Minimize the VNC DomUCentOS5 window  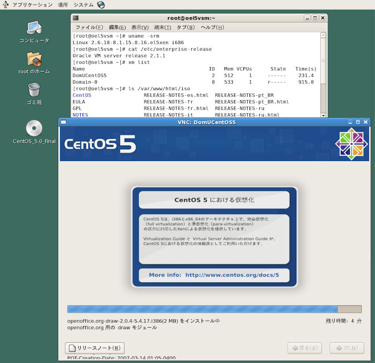pyautogui.click(x=350, y=122)
